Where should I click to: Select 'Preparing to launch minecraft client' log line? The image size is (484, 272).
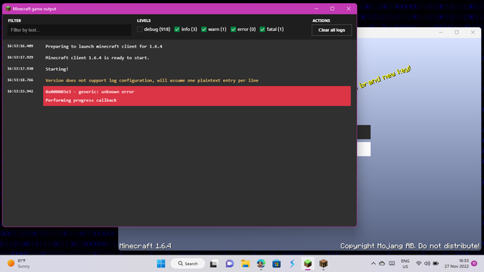tap(104, 46)
